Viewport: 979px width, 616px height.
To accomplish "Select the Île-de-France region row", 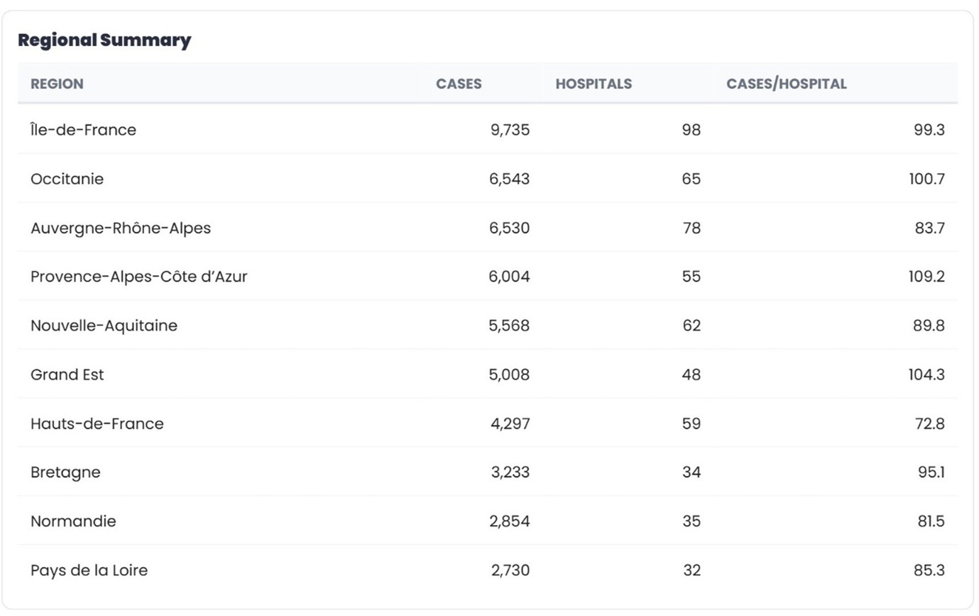I will [83, 130].
